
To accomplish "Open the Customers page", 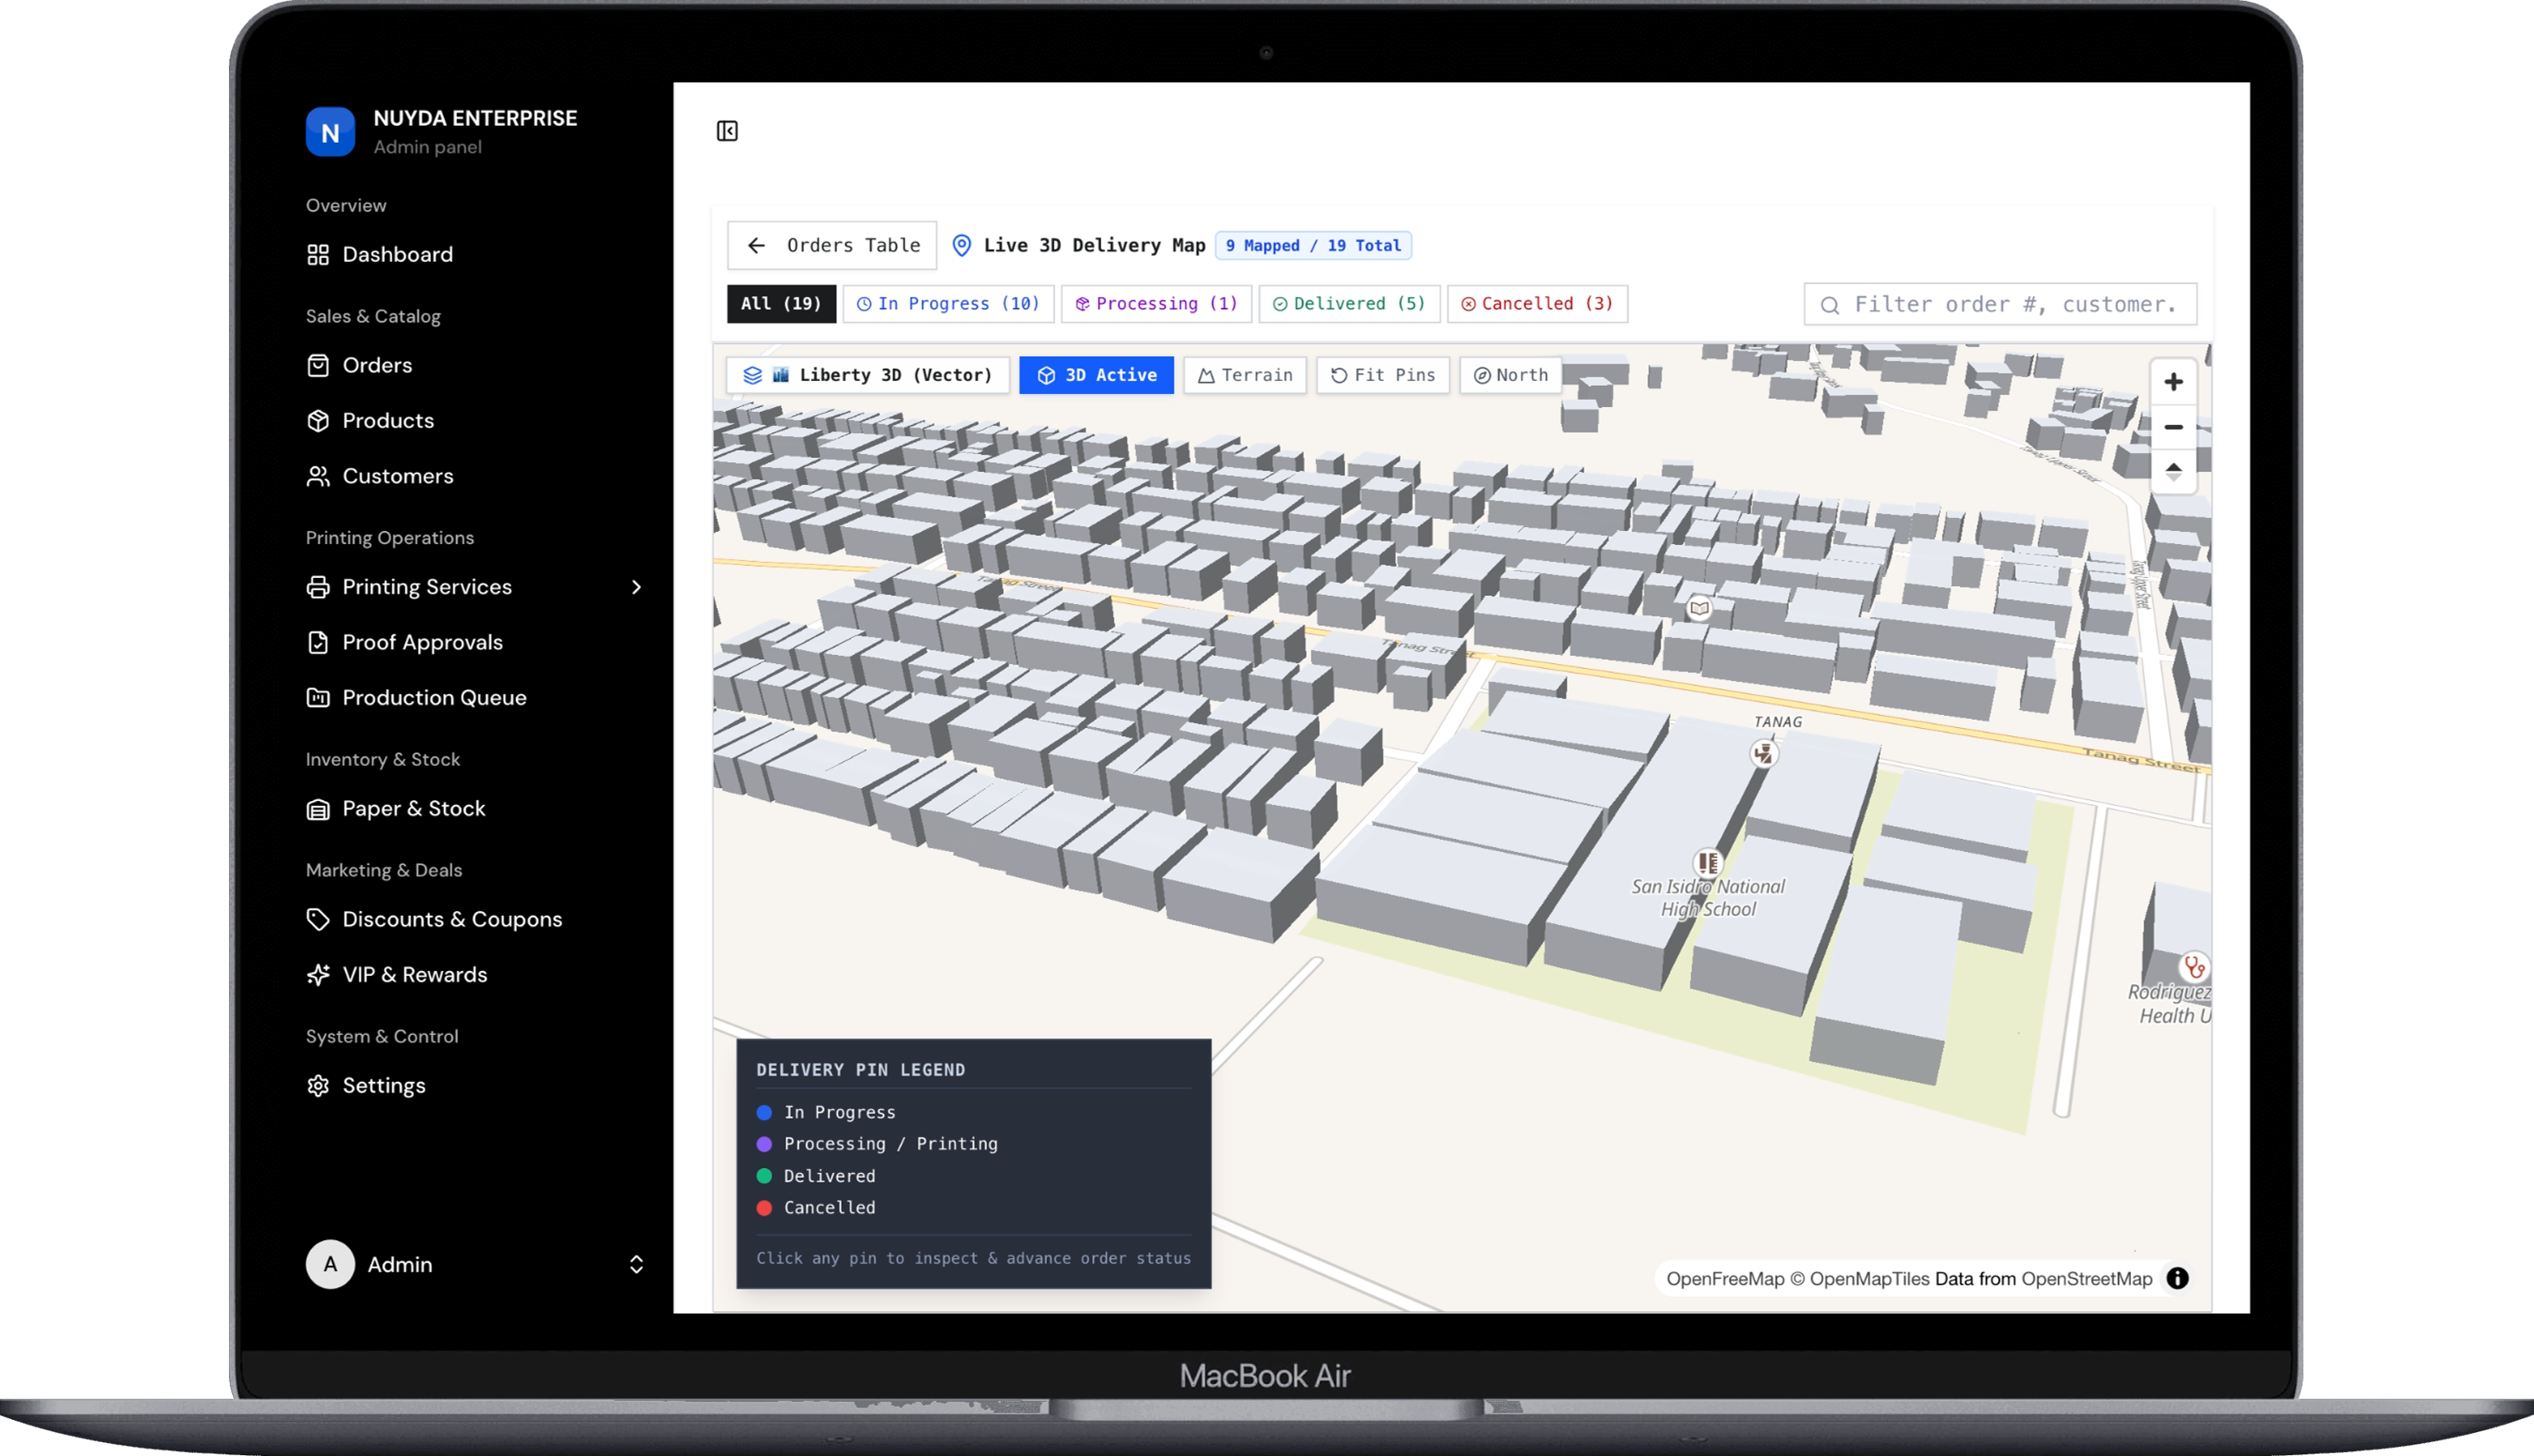I will [x=398, y=476].
